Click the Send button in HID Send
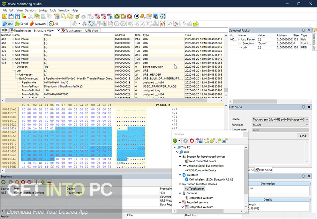 [303, 136]
